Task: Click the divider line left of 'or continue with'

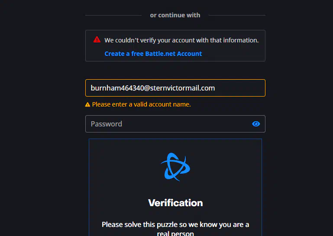Action: coord(113,15)
